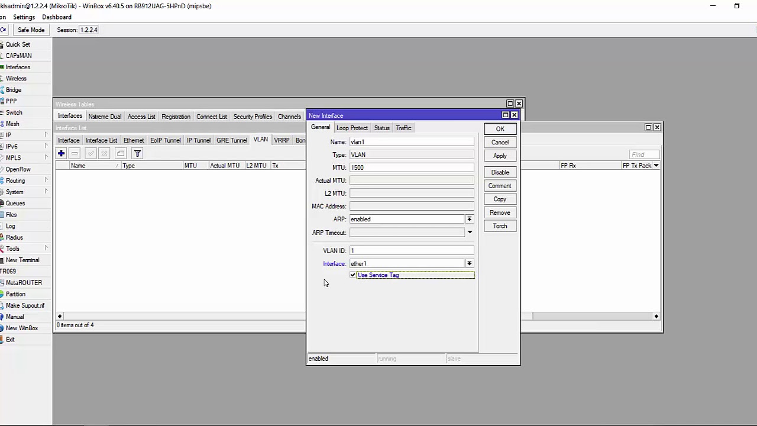The width and height of the screenshot is (757, 426).
Task: Open Log in the sidebar
Action: 11,226
